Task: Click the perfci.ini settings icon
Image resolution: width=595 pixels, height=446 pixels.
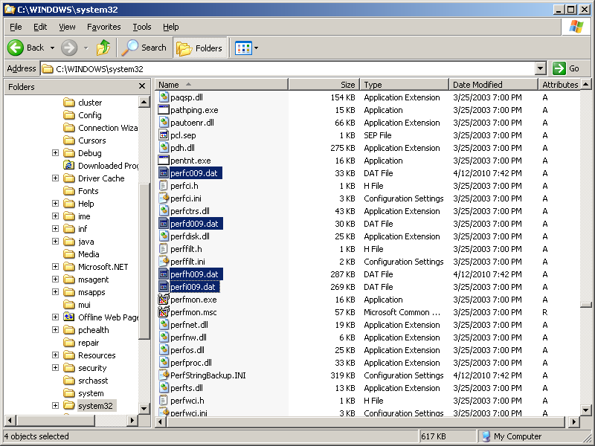Action: (164, 198)
